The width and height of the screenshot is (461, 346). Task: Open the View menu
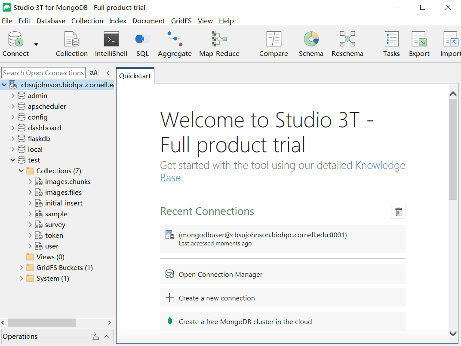point(205,21)
